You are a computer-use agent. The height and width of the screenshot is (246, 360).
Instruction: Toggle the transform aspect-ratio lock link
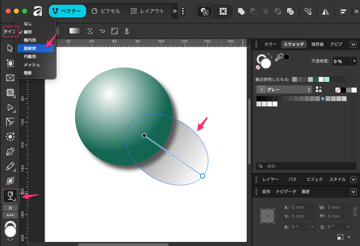[355, 211]
